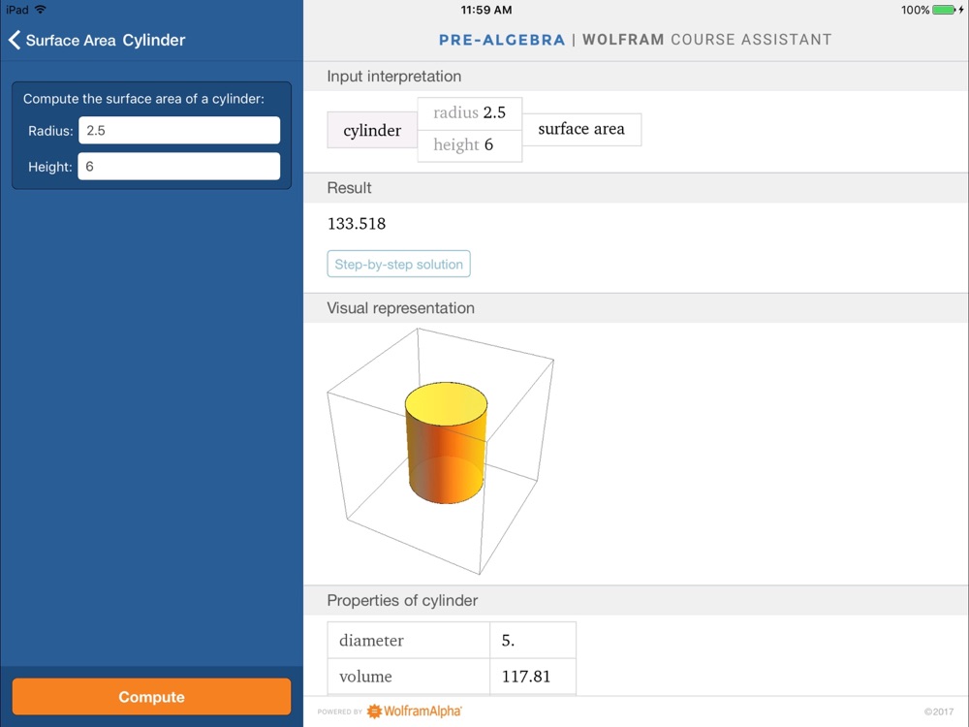
Task: Tap the 11:59 AM status bar clock
Action: [x=486, y=10]
